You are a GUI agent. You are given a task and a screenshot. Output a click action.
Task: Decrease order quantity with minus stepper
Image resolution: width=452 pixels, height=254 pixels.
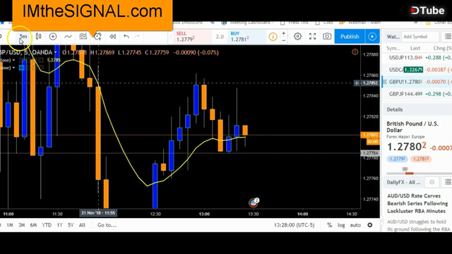click(x=284, y=40)
